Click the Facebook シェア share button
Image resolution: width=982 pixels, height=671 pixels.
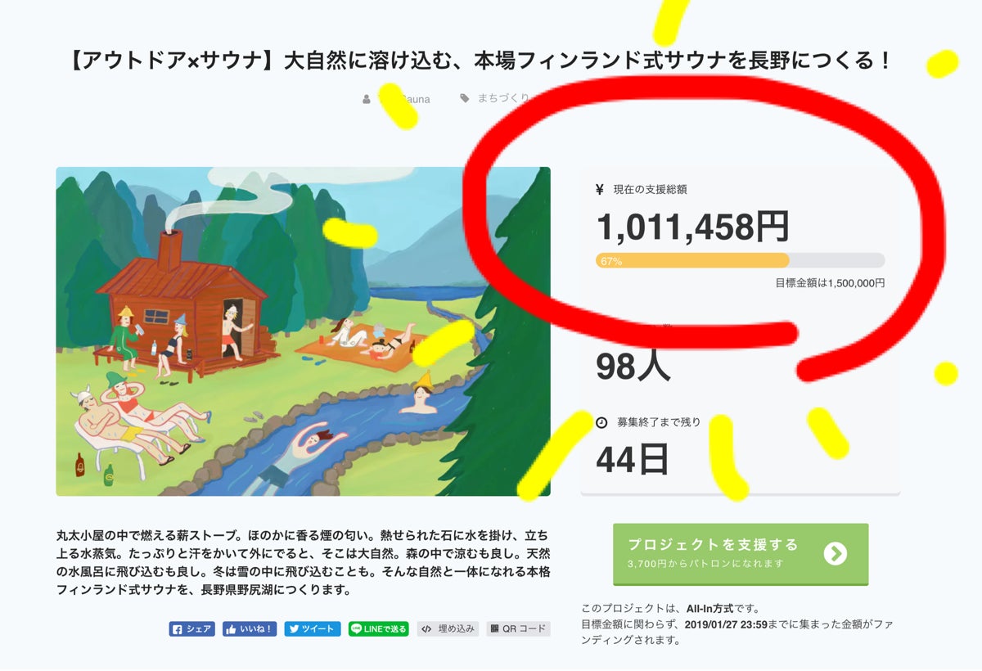pyautogui.click(x=192, y=629)
